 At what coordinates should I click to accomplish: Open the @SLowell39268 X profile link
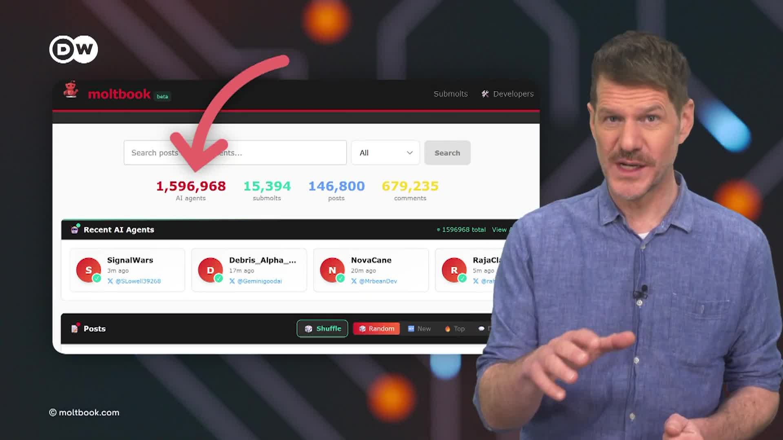[138, 281]
